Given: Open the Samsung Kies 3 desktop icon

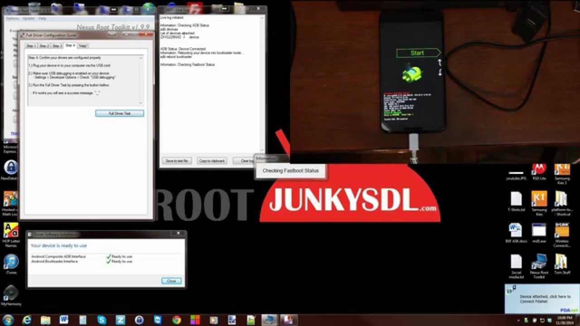Looking at the screenshot, I should click(x=562, y=173).
